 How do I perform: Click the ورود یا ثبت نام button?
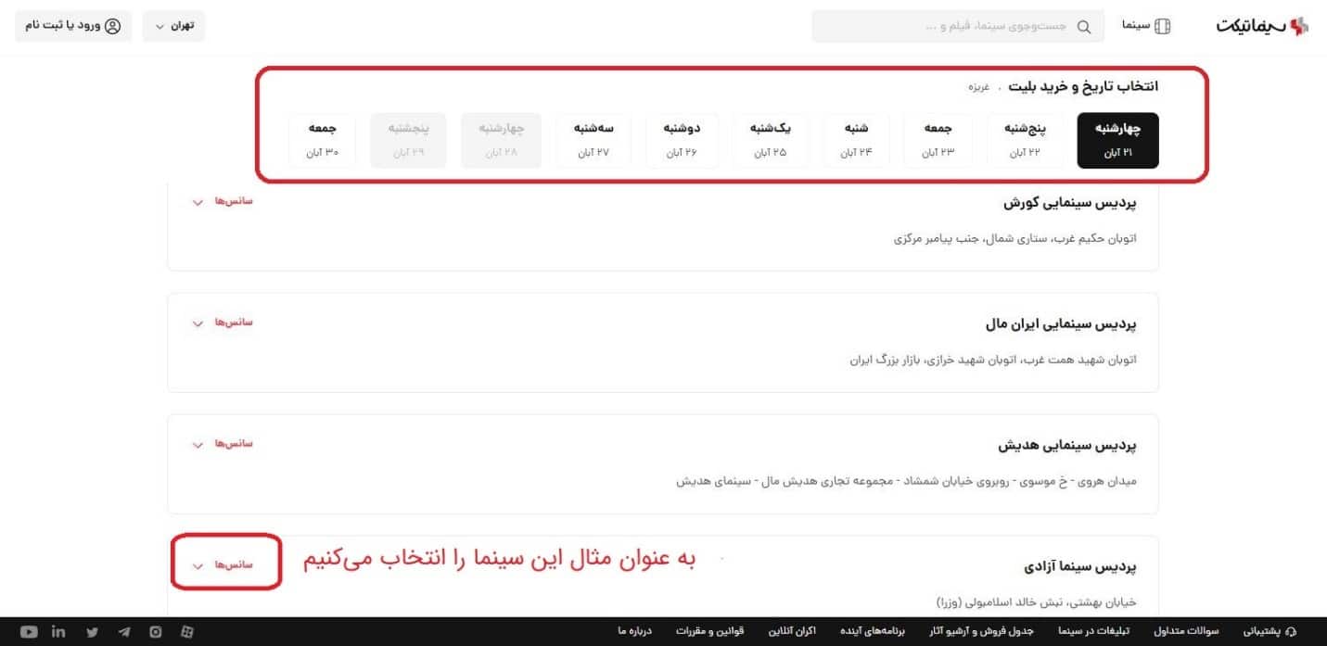(72, 26)
